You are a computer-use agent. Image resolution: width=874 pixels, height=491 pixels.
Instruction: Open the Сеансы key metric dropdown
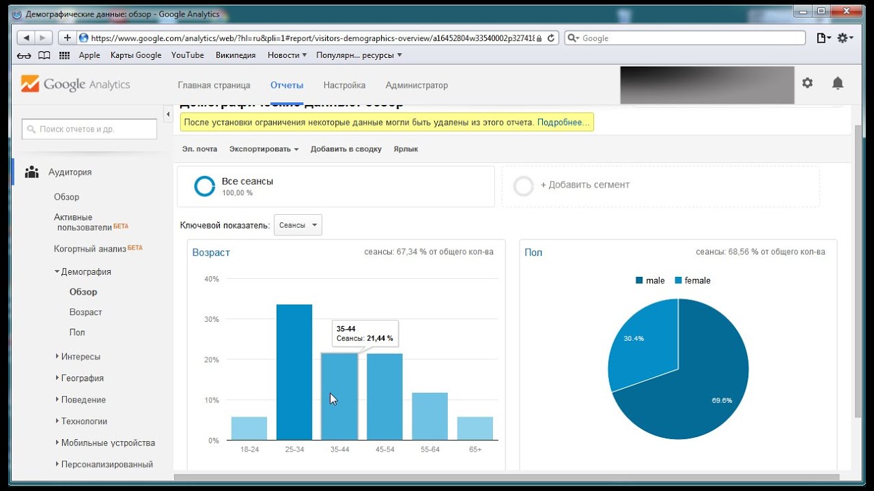tap(298, 225)
